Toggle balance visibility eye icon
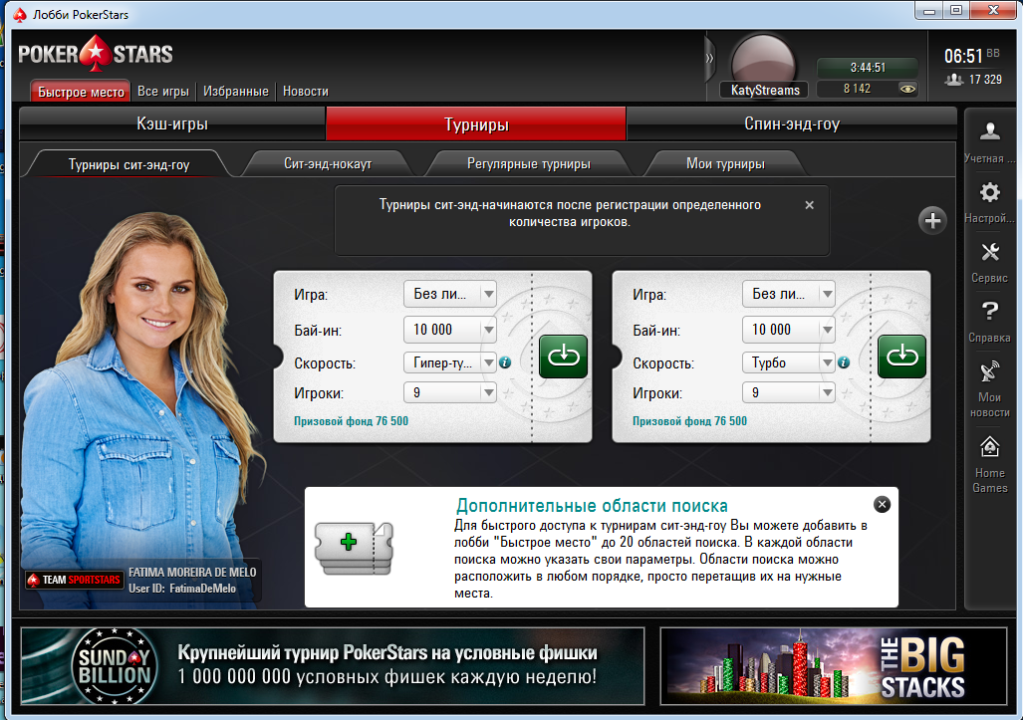Image resolution: width=1023 pixels, height=720 pixels. pyautogui.click(x=907, y=89)
